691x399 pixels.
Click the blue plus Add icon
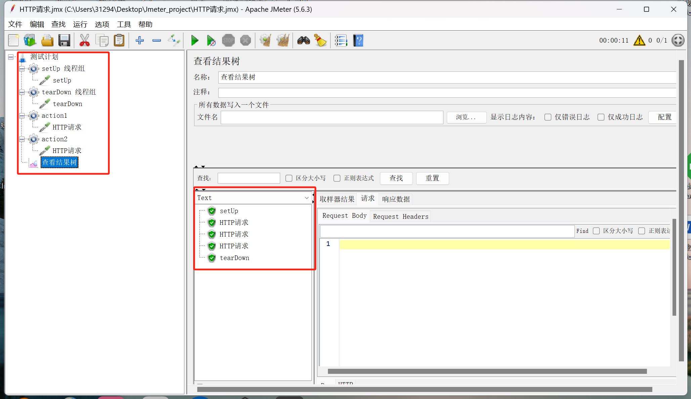(x=140, y=41)
